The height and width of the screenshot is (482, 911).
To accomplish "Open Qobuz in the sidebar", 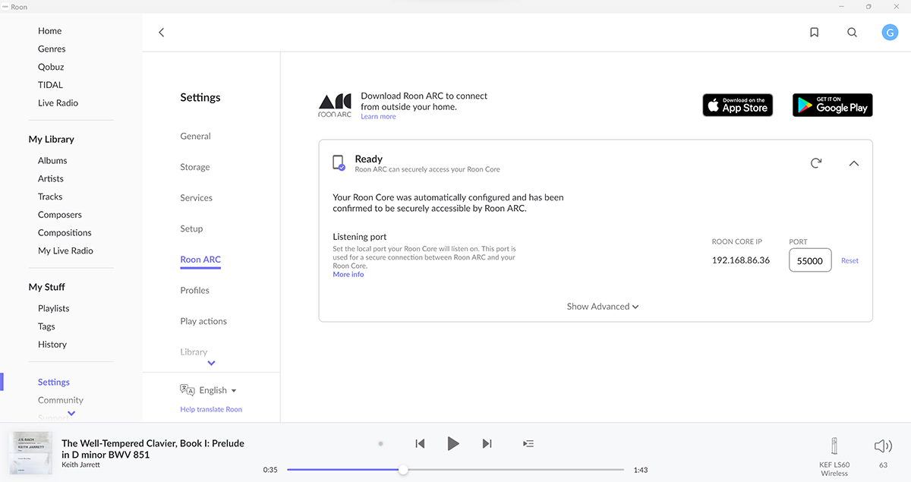I will click(x=51, y=67).
